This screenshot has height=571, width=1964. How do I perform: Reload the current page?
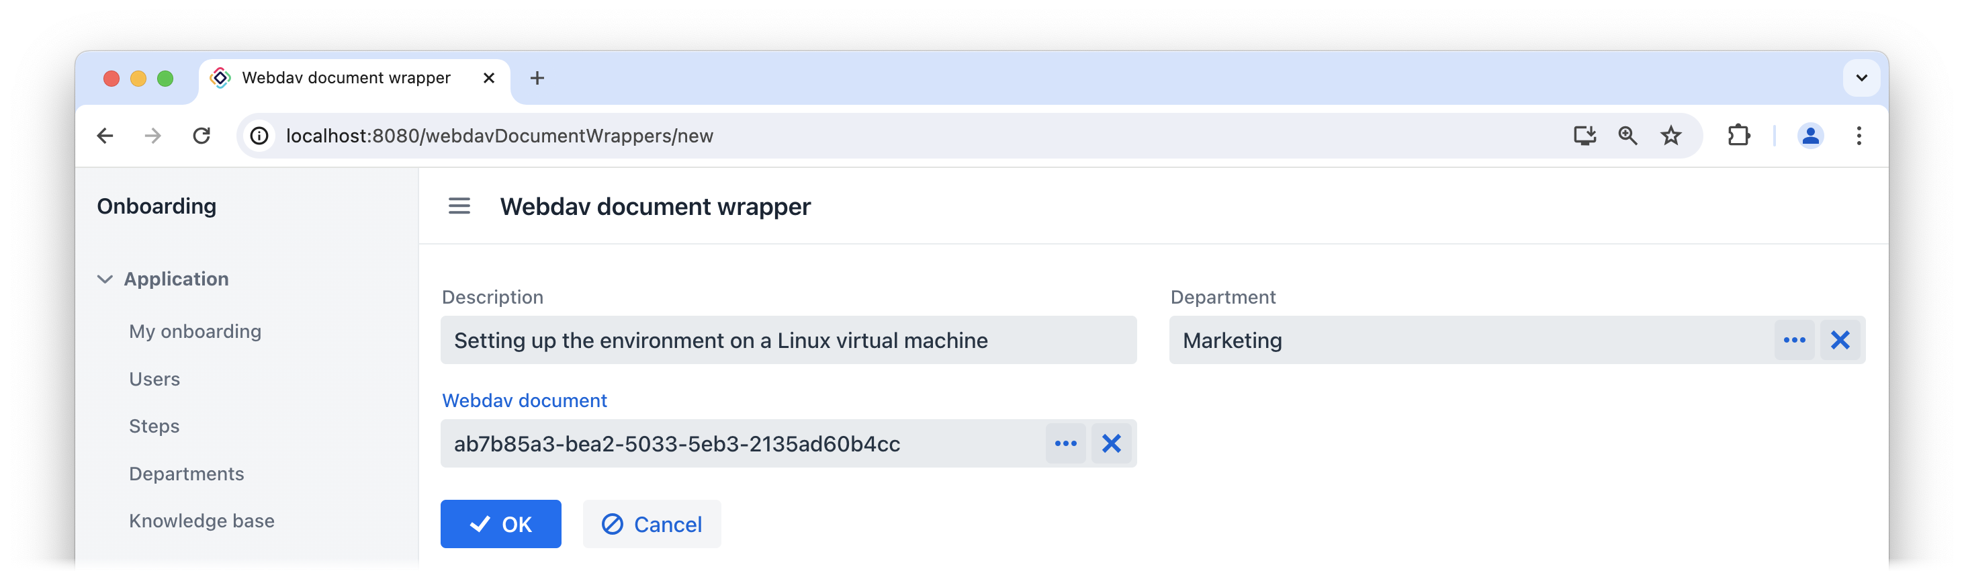tap(202, 136)
